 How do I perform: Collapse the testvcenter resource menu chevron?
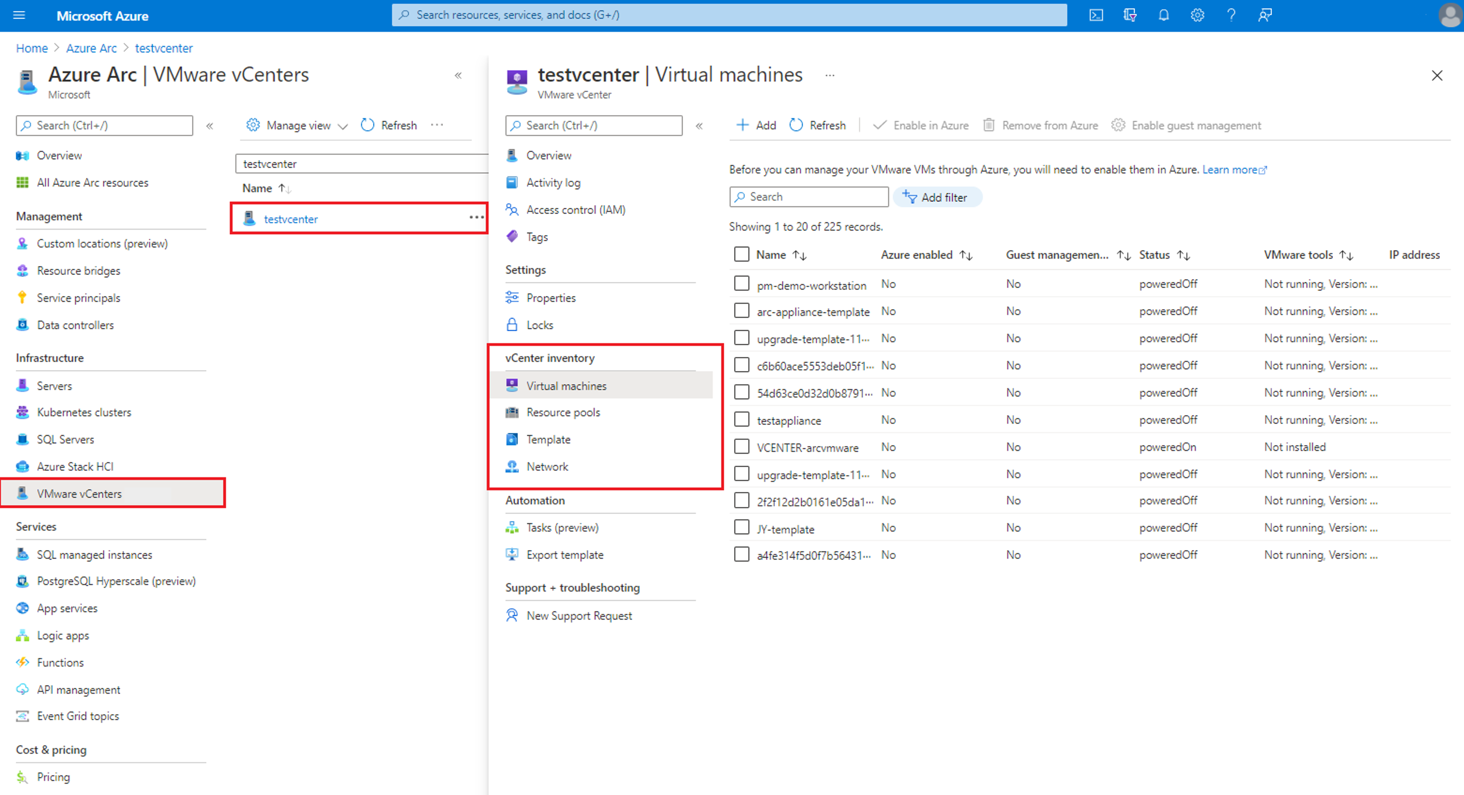[x=699, y=126]
